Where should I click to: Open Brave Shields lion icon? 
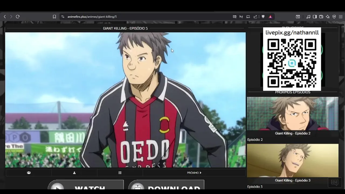tap(263, 17)
